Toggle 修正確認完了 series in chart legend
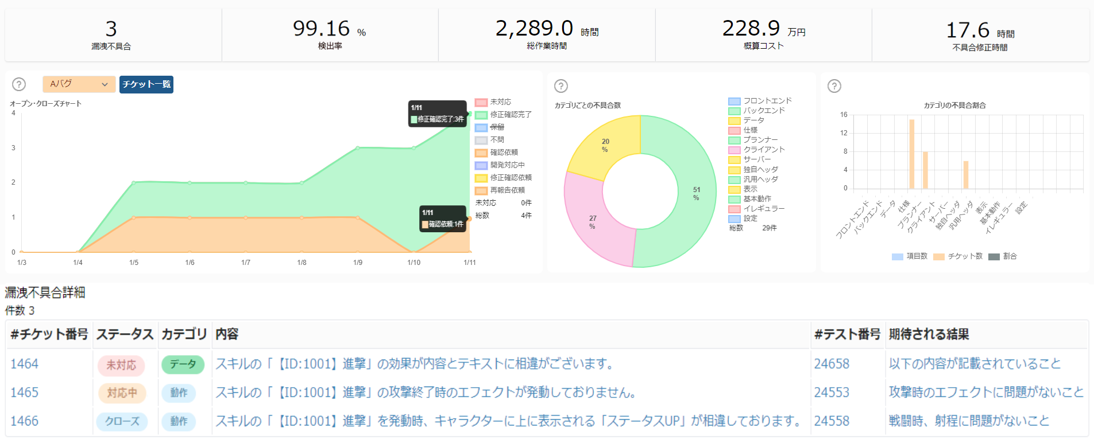The height and width of the screenshot is (441, 1094). pos(504,115)
